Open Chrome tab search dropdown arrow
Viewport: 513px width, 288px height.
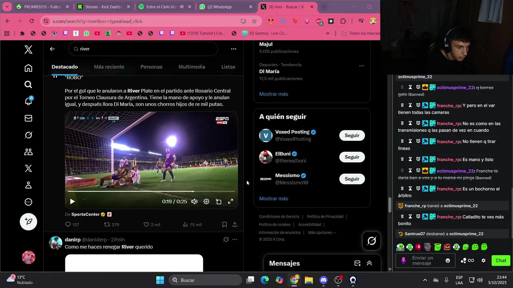tap(7, 7)
